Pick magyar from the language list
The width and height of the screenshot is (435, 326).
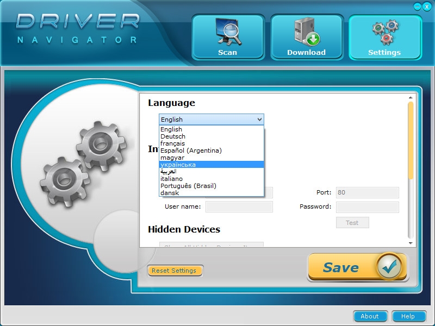(212, 158)
